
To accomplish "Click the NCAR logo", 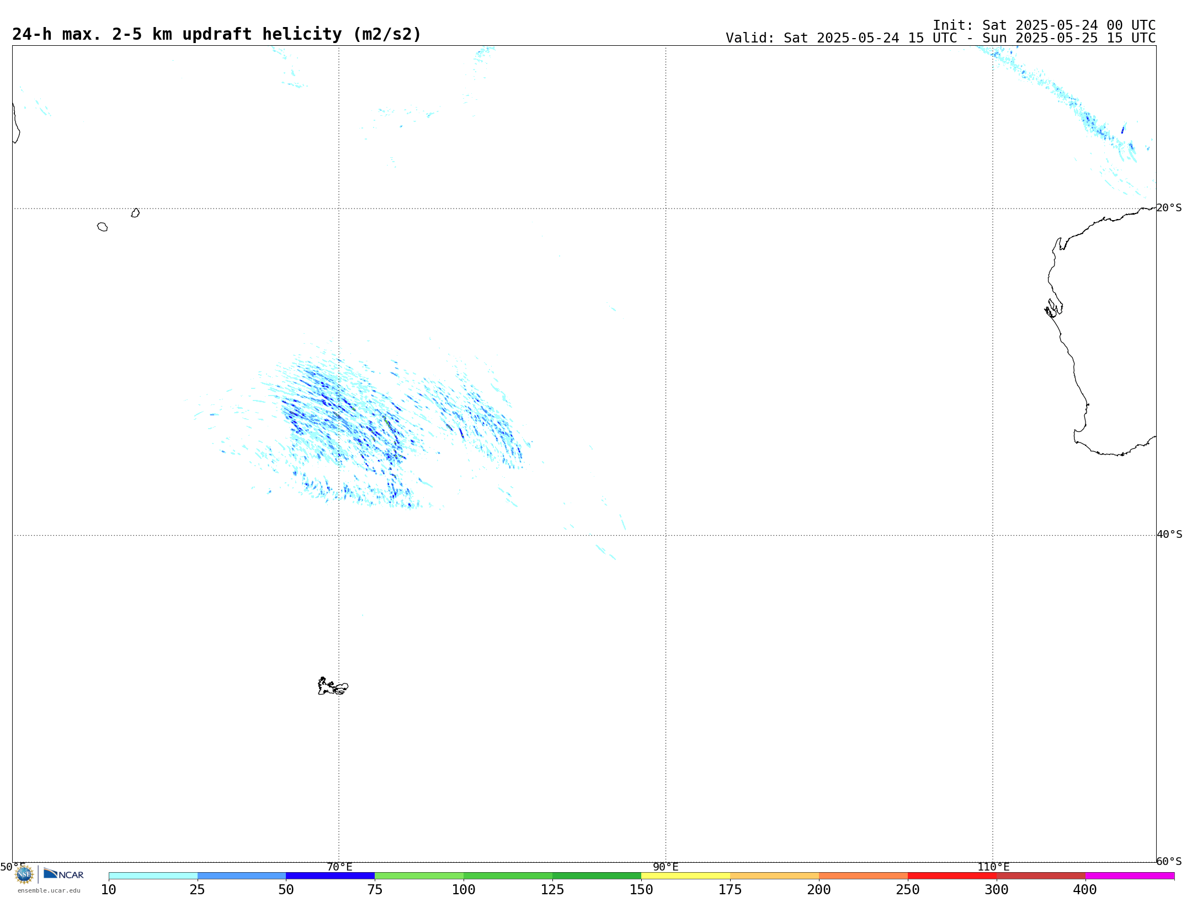I will (x=63, y=874).
